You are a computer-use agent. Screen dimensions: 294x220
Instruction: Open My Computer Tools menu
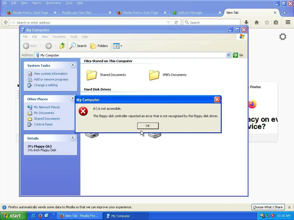[x=74, y=37]
